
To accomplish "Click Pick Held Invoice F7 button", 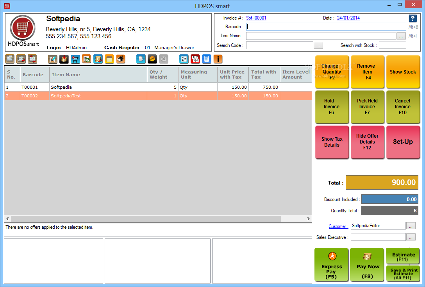I will click(368, 107).
